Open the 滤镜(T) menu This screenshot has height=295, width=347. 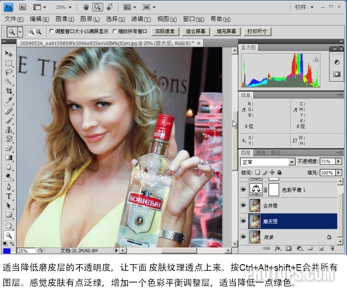coord(141,19)
